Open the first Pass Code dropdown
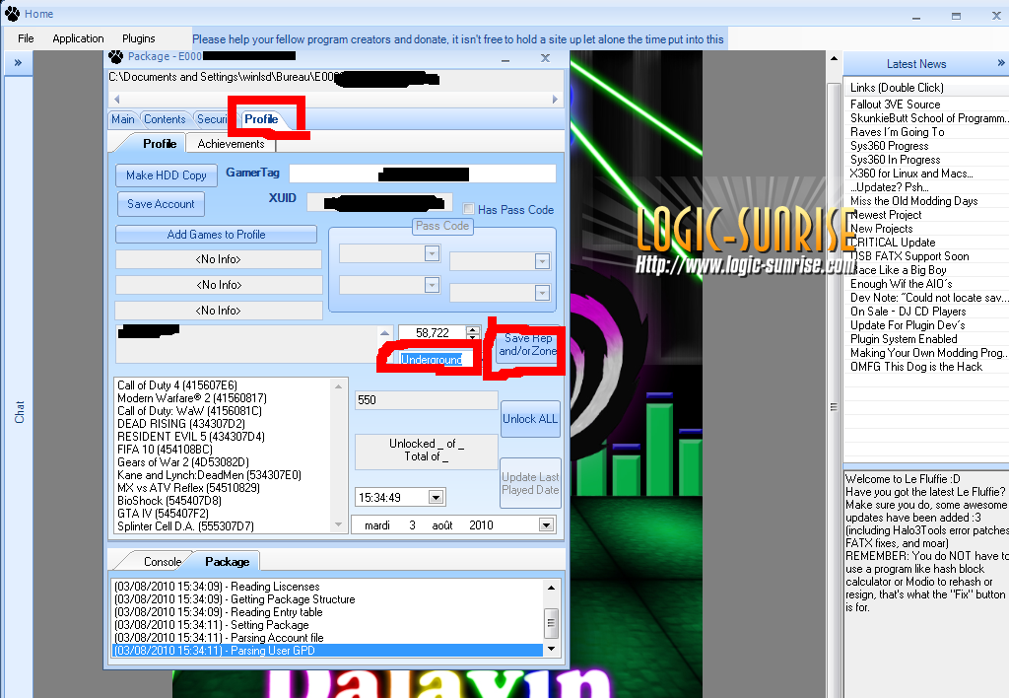 (432, 253)
